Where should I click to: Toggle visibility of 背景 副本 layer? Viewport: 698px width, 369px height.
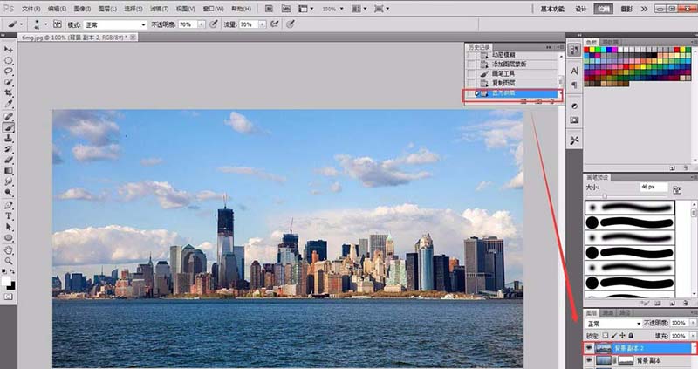coord(590,360)
